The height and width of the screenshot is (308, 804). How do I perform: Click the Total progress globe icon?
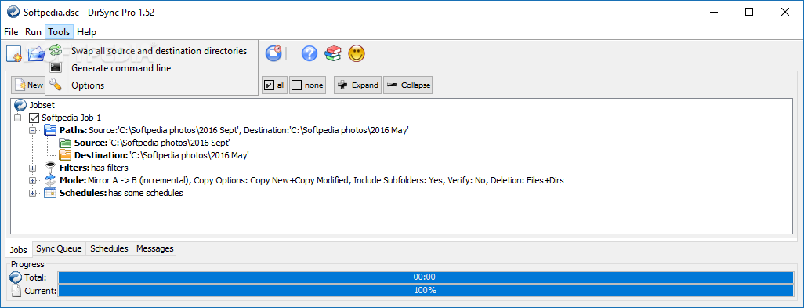[x=16, y=277]
